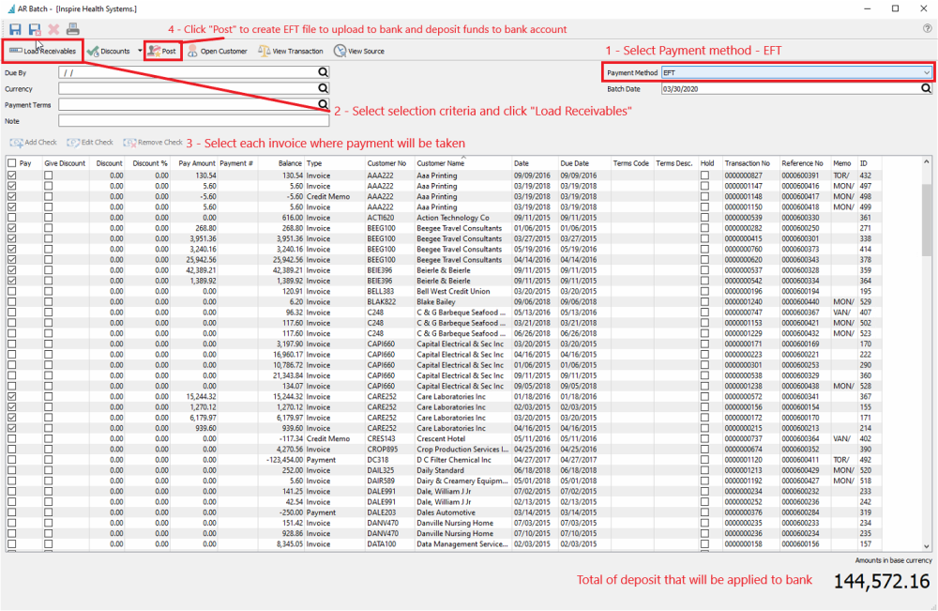The width and height of the screenshot is (938, 611).
Task: Click the Save and close icon
Action: tap(34, 29)
